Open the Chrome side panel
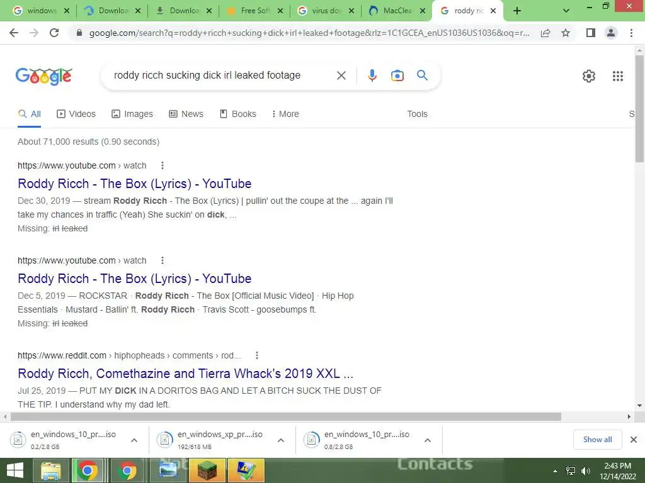 pos(591,33)
